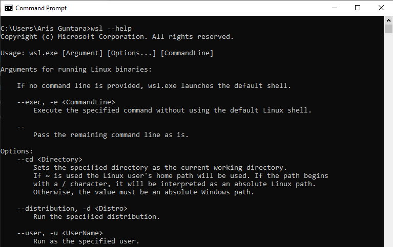Click the typed 'wsl --help' command
Image resolution: width=393 pixels, height=247 pixels.
tap(111, 29)
